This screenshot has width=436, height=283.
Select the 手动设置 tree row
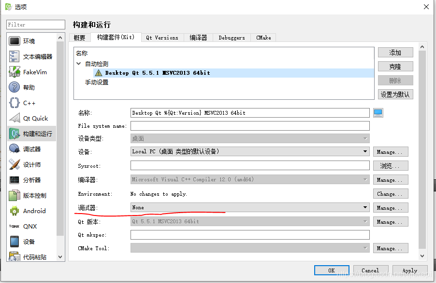[x=97, y=82]
